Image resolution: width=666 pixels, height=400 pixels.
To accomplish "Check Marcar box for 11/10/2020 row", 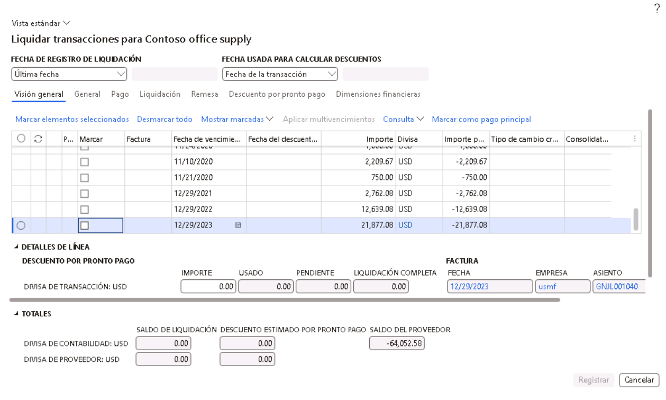I will point(84,162).
